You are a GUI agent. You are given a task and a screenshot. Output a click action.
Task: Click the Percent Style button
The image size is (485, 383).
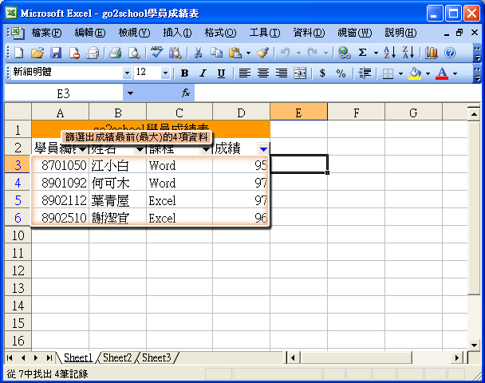(341, 73)
